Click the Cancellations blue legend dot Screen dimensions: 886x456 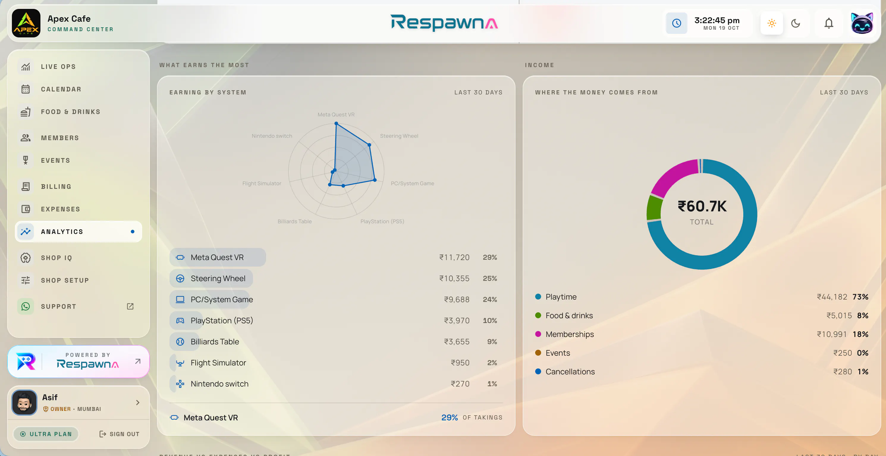(538, 371)
